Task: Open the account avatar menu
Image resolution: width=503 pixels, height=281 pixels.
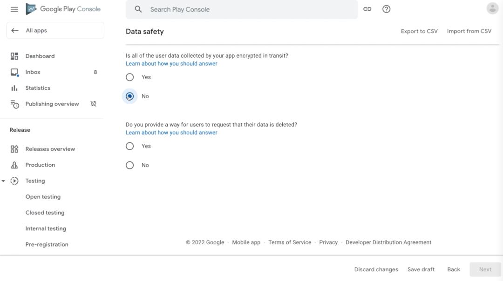Action: click(x=492, y=8)
